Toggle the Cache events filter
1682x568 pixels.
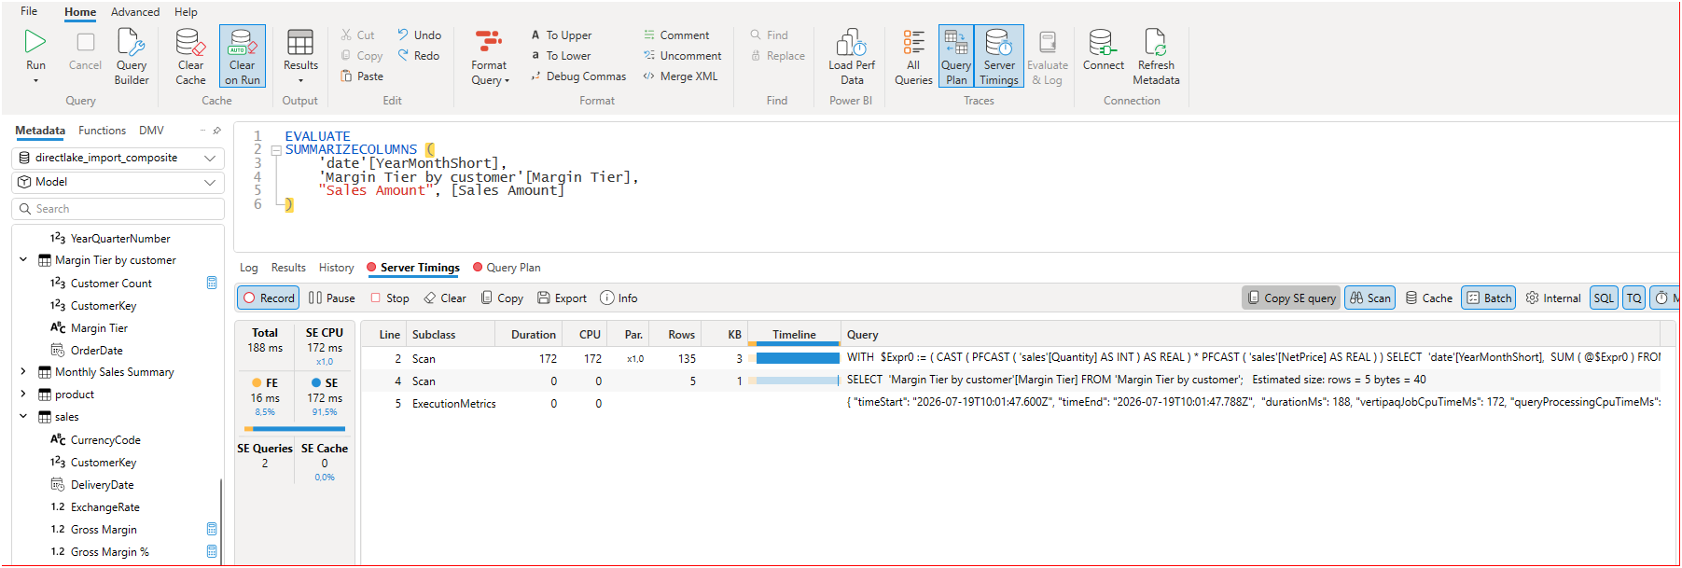[1429, 298]
